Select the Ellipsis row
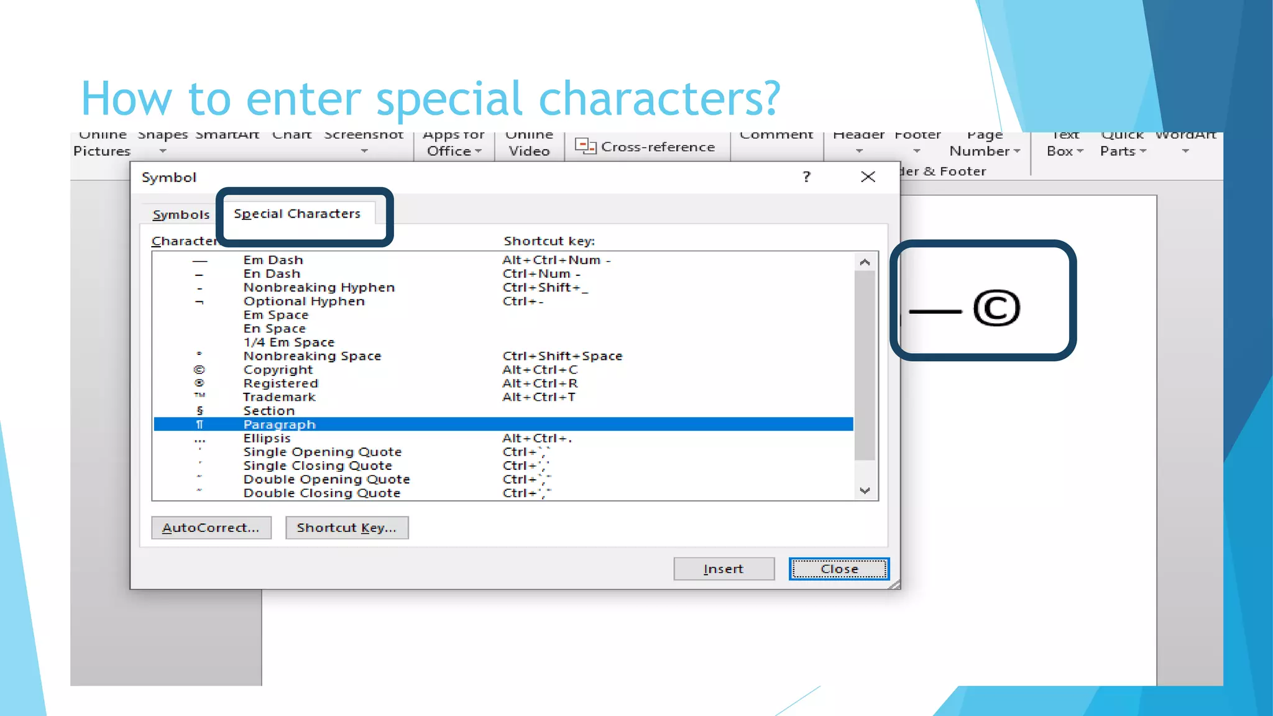 (503, 438)
